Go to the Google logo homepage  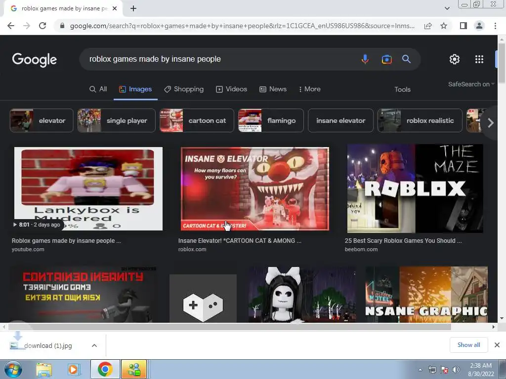(x=35, y=60)
